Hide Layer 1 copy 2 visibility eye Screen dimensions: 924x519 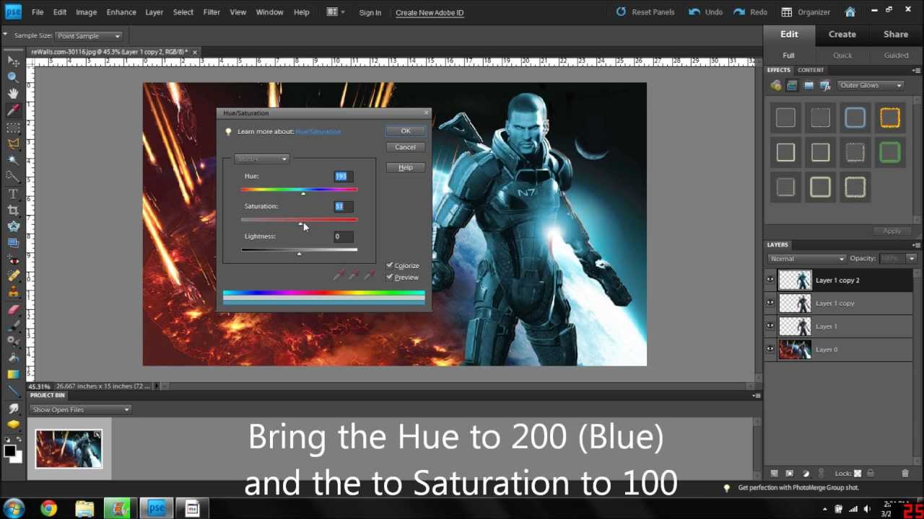(x=770, y=280)
